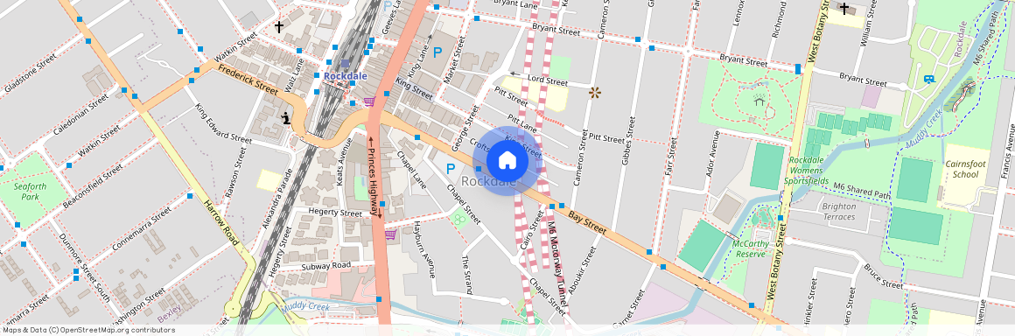The image size is (1015, 336).
Task: Click the shopping cart icon below Hegerty Street
Action: (390, 234)
